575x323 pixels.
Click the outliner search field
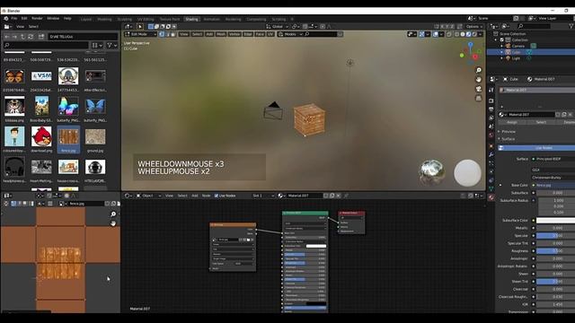534,26
